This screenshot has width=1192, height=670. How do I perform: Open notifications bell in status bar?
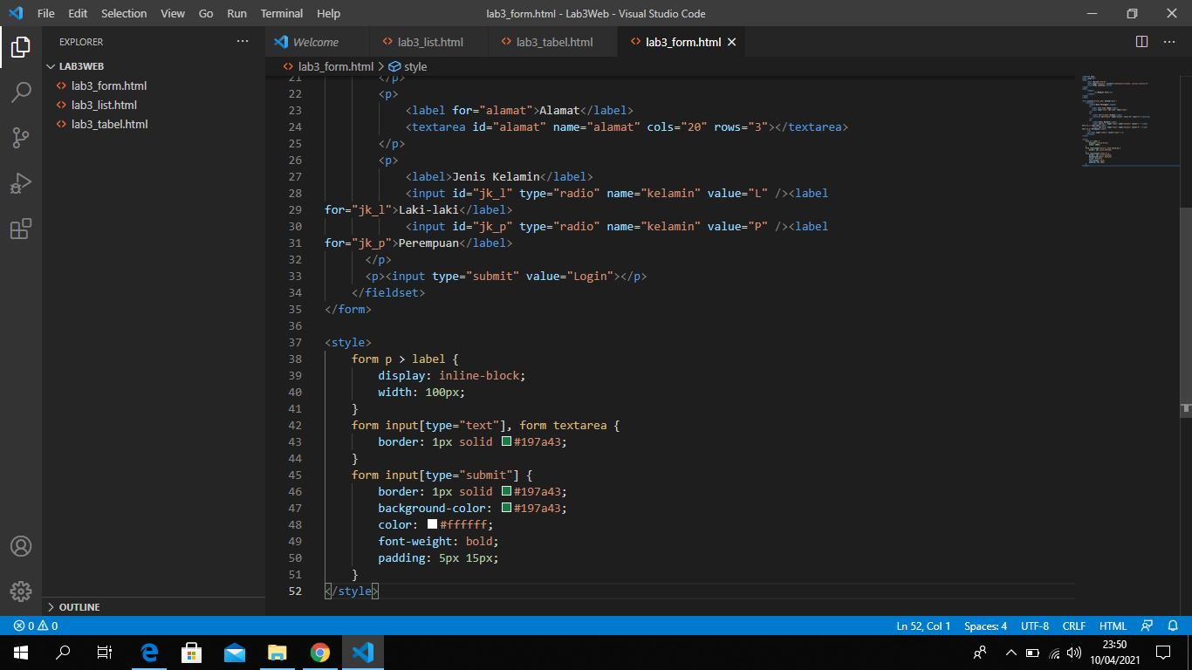[1174, 626]
